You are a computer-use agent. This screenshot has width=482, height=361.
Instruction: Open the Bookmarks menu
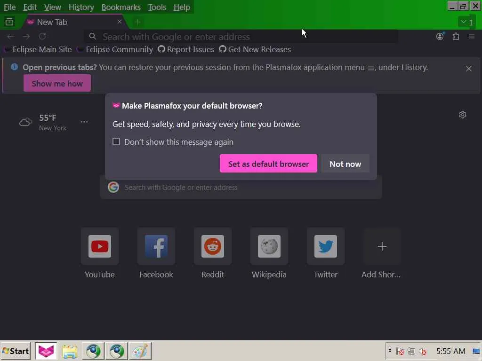point(121,7)
